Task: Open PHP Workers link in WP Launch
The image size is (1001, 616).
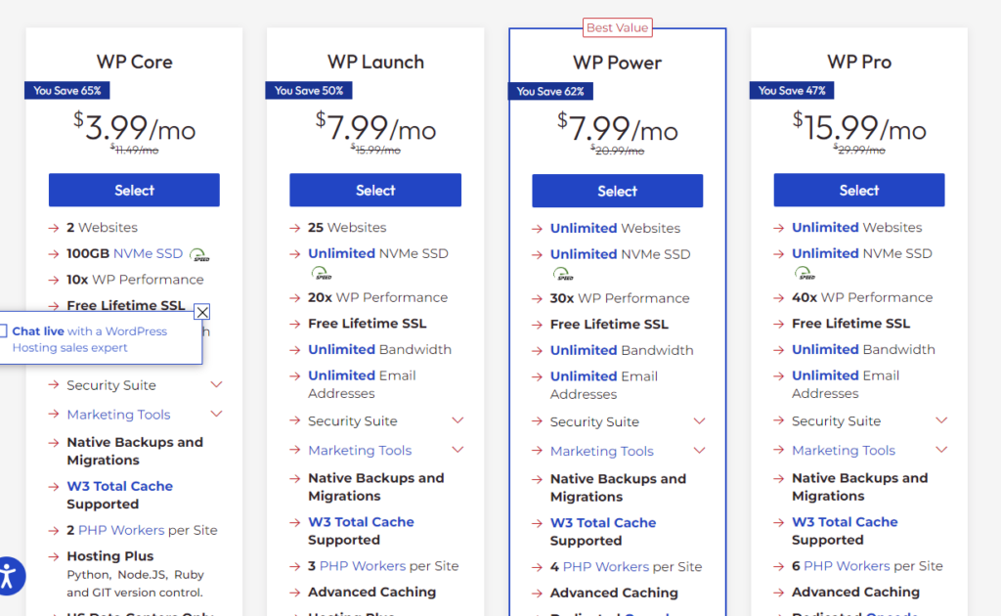Action: [363, 565]
